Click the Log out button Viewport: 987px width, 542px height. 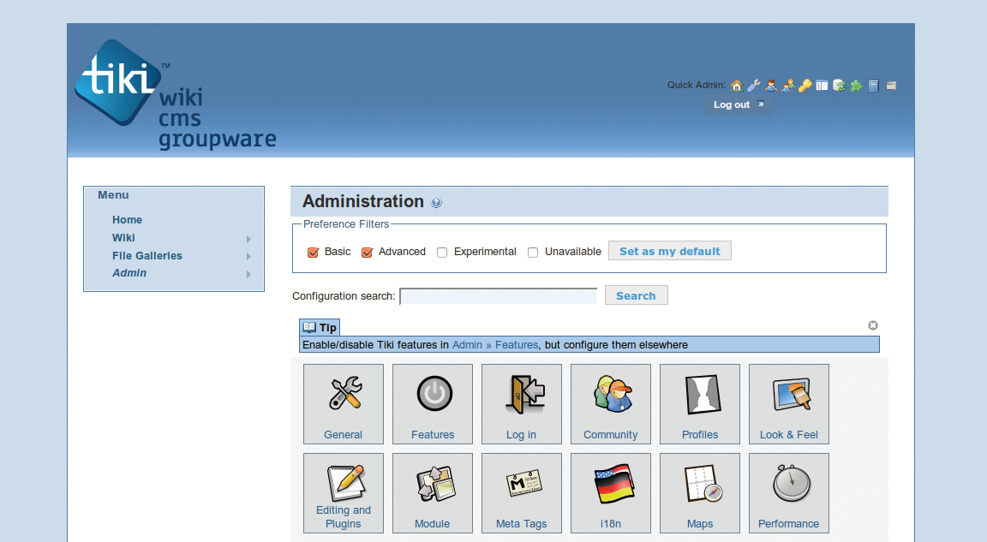click(737, 104)
